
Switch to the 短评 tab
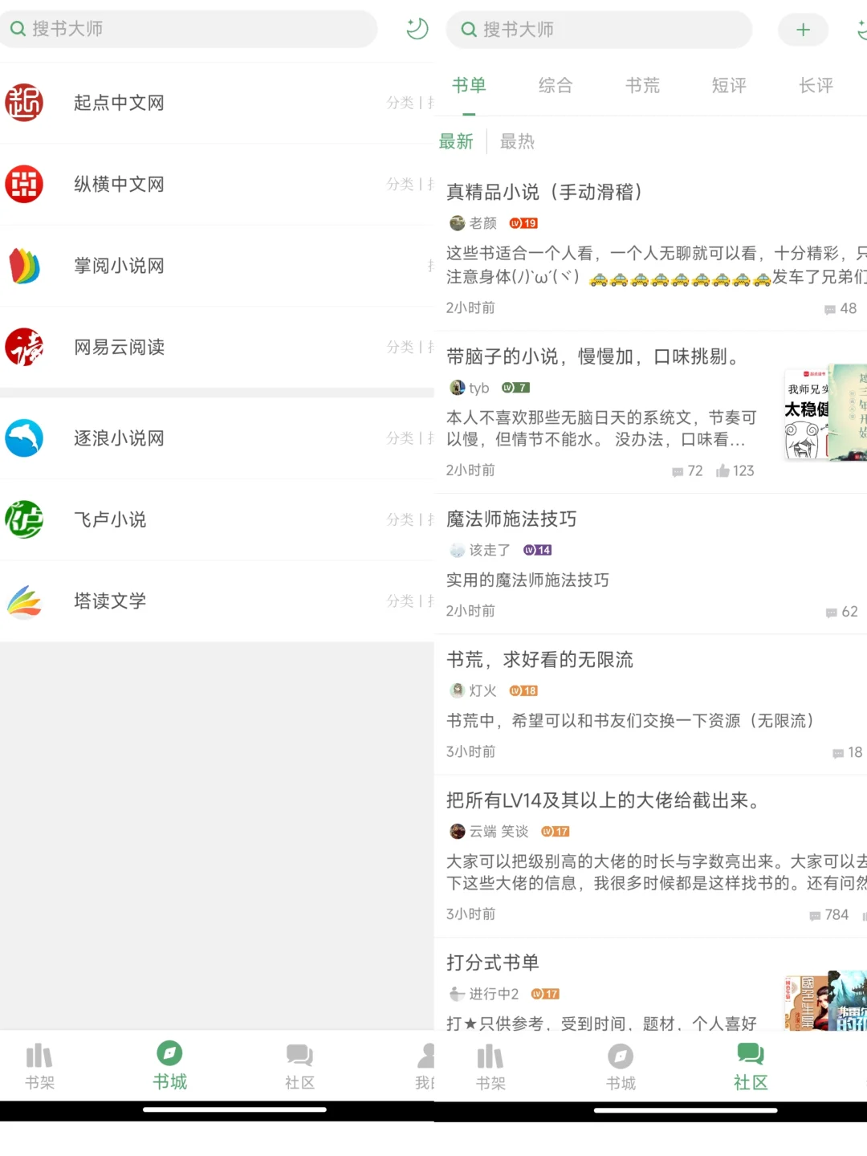tap(729, 86)
